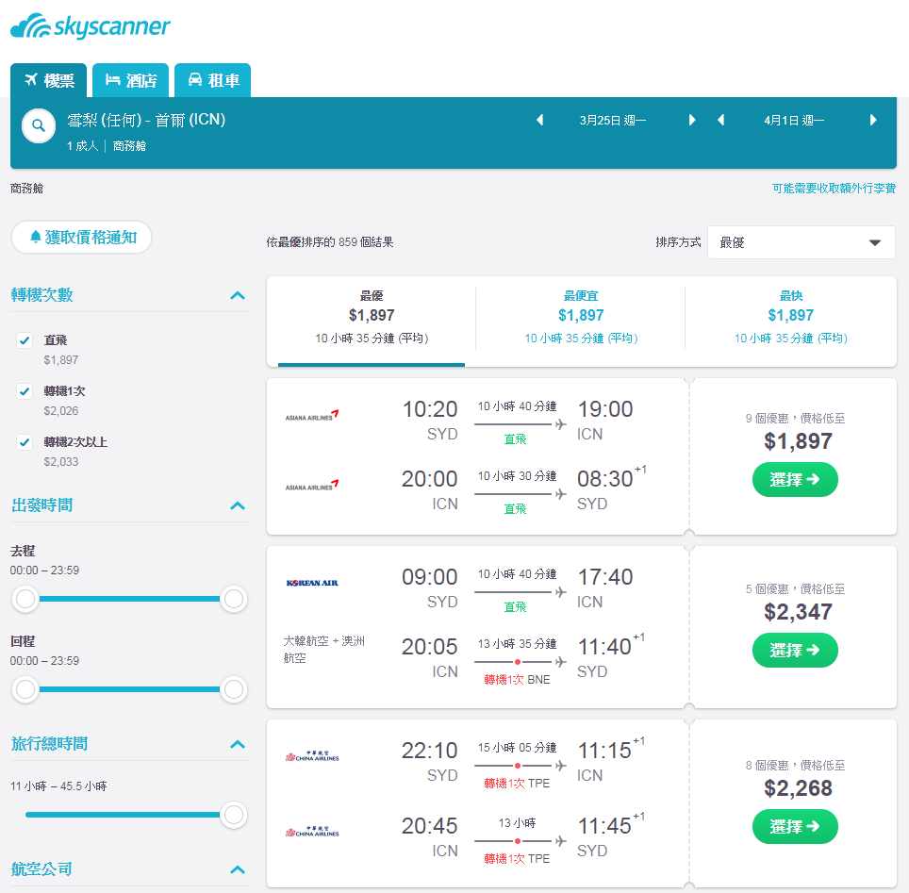The height and width of the screenshot is (893, 909).
Task: Click the 5 個優惠，價格低至 deals text
Action: [x=795, y=589]
